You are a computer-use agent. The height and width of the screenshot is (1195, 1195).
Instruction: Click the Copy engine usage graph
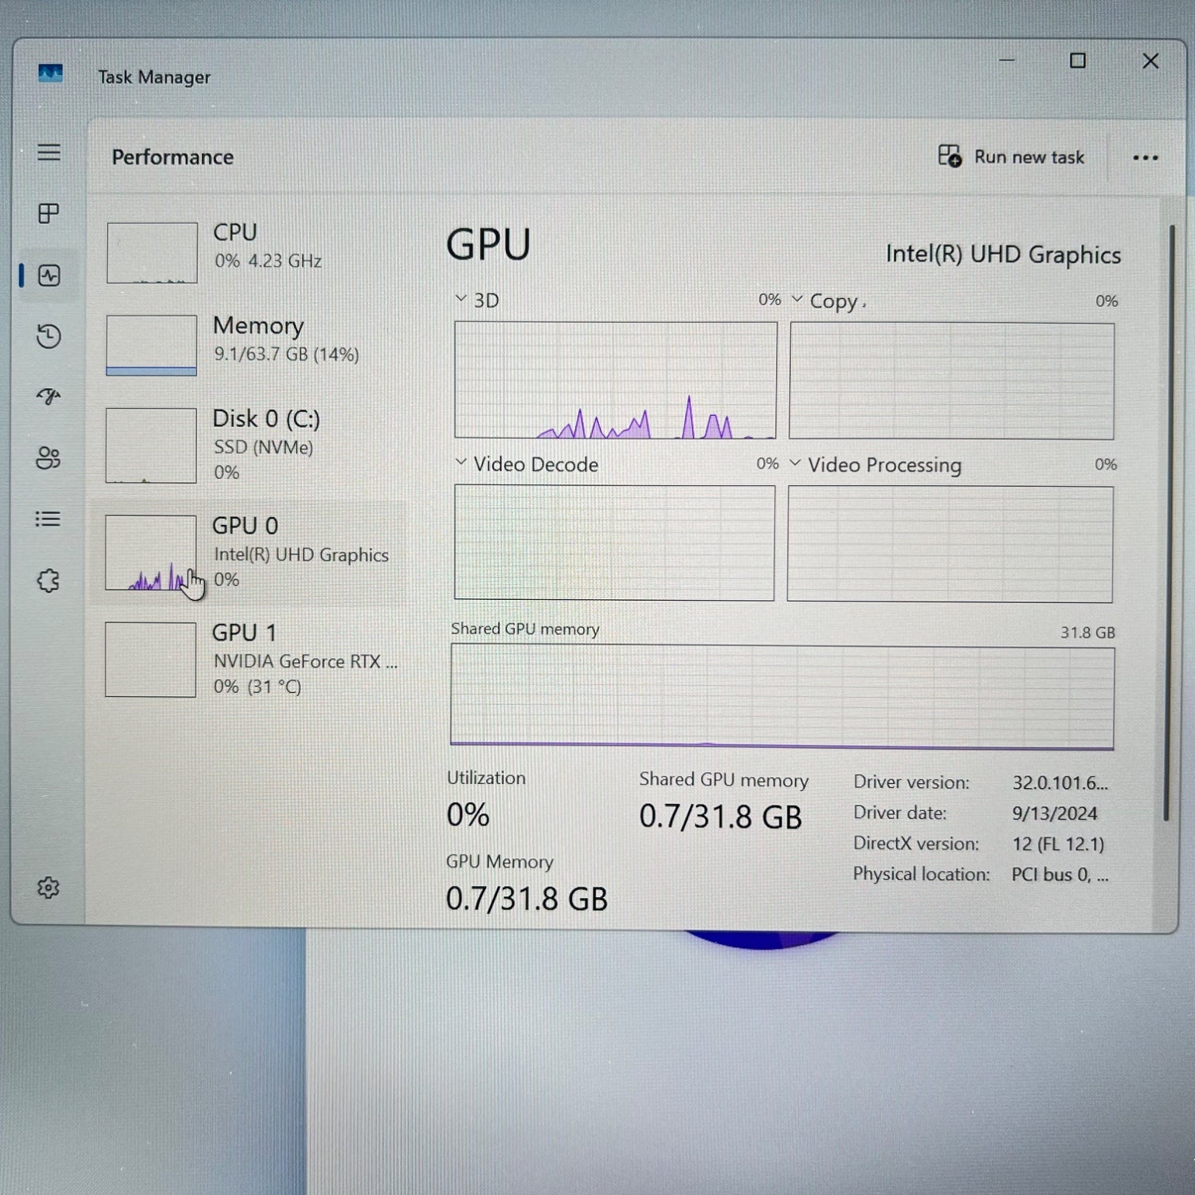tap(952, 381)
